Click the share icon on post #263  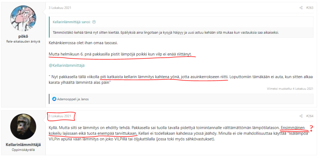pyautogui.click(x=301, y=8)
